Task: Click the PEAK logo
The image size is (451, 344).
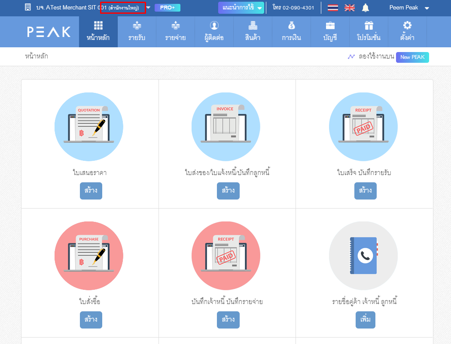Action: click(x=49, y=32)
